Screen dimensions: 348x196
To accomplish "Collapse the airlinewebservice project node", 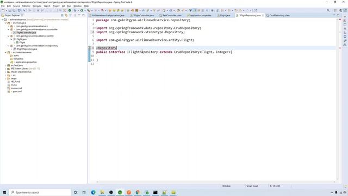I will [x=3, y=20].
